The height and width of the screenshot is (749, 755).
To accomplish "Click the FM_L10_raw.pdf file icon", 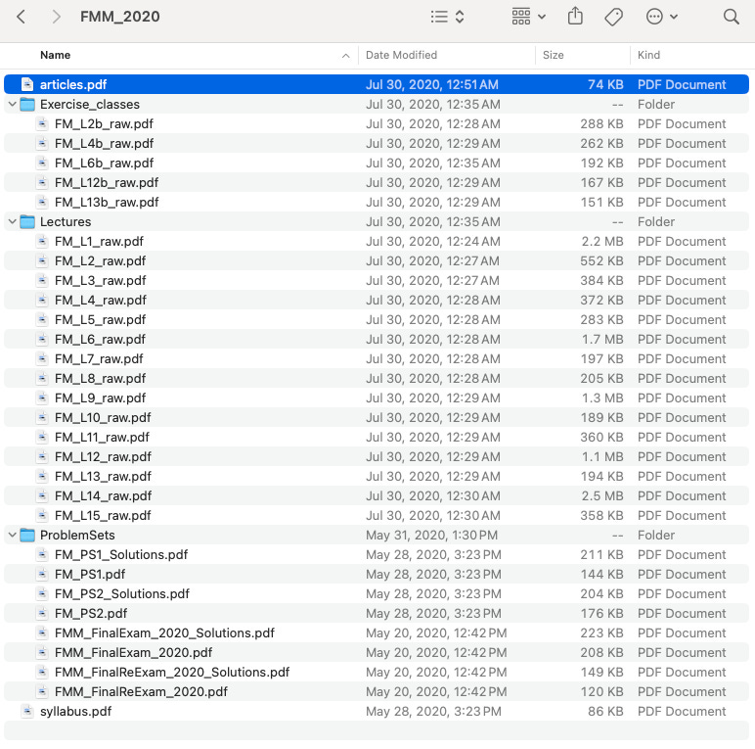I will 42,417.
